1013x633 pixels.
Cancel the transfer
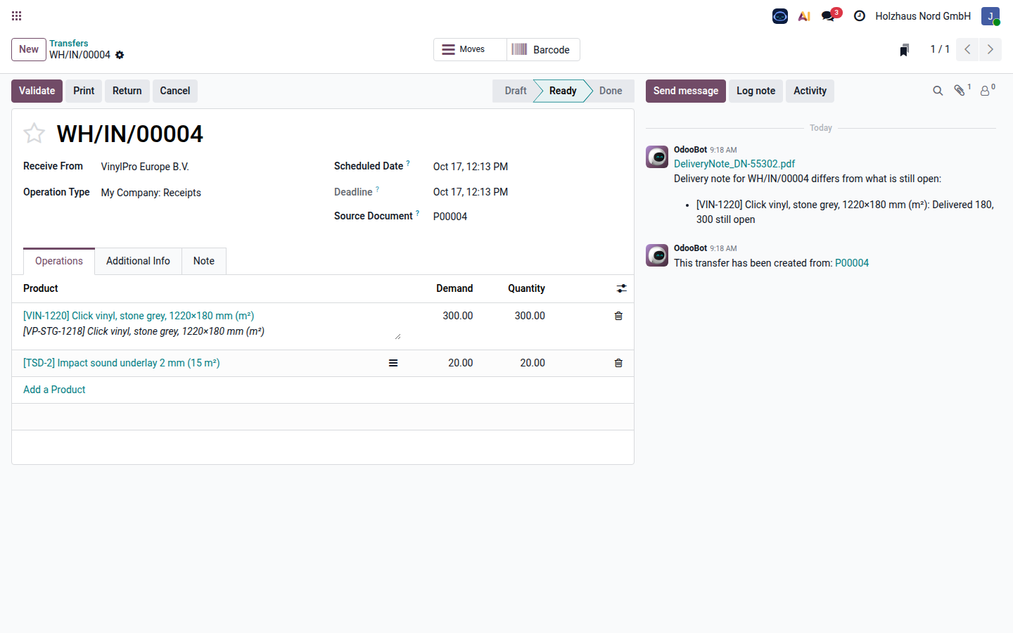[x=175, y=91]
